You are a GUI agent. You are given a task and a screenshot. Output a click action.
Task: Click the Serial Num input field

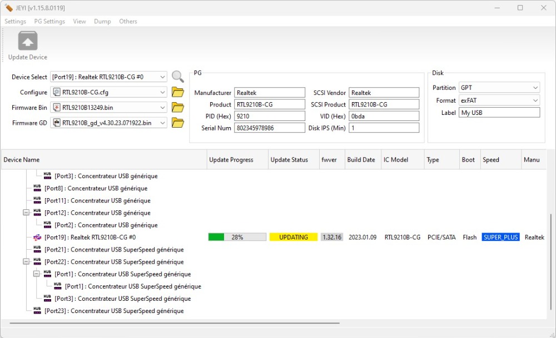[269, 128]
